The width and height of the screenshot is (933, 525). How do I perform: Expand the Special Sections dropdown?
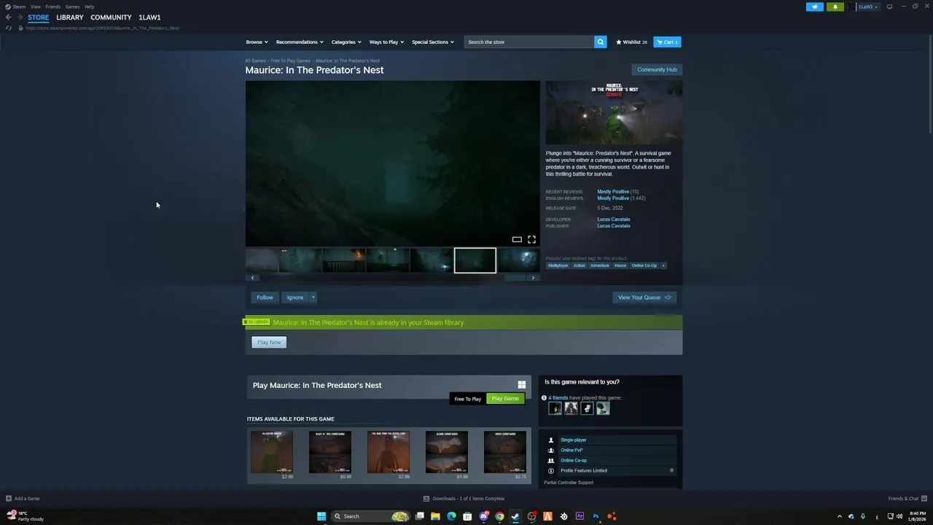(x=432, y=42)
